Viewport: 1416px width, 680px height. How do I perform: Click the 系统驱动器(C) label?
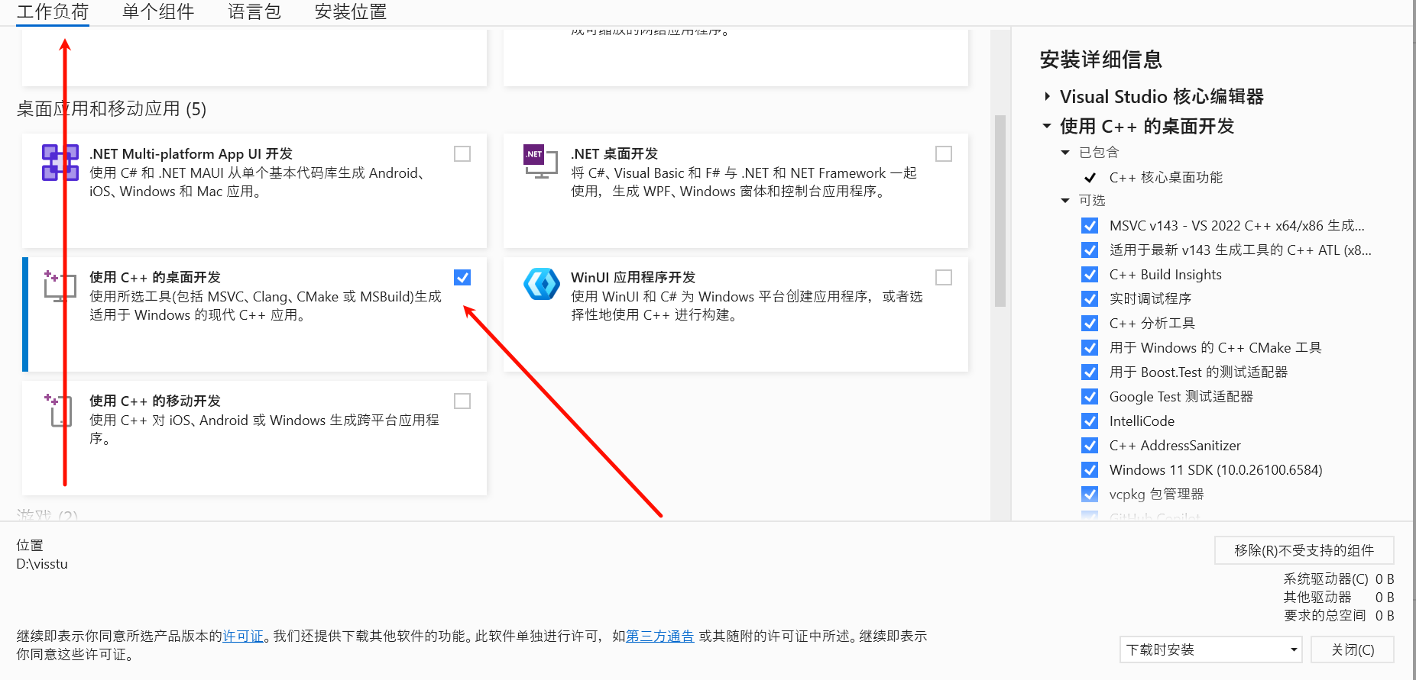(x=1326, y=579)
